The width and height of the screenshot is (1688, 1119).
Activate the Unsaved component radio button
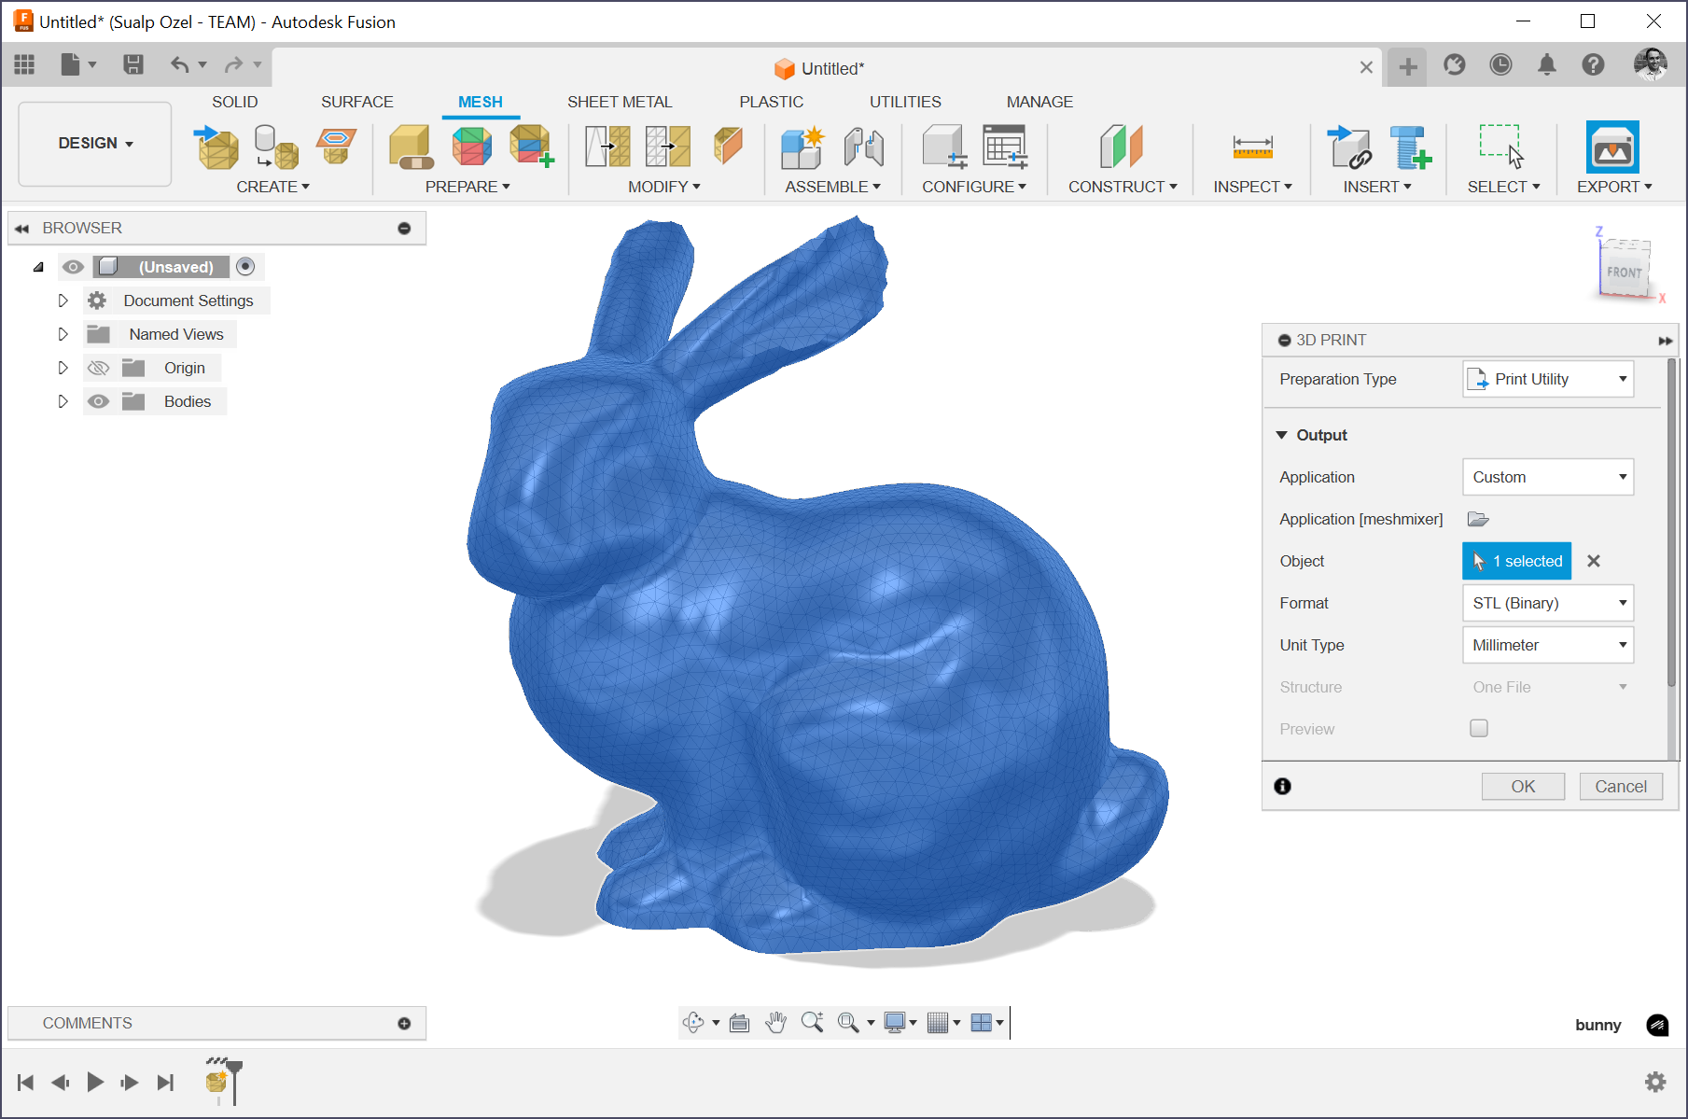[245, 267]
